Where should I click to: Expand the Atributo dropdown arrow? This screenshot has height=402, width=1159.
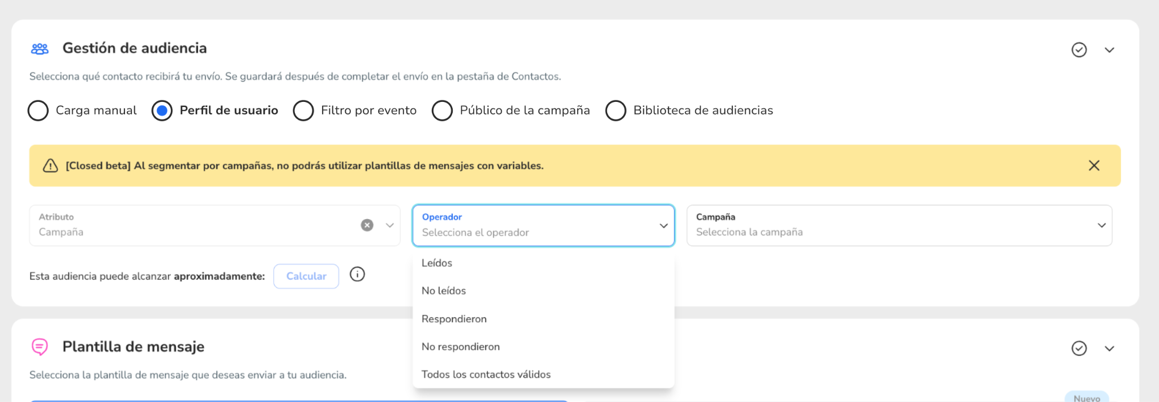point(390,225)
